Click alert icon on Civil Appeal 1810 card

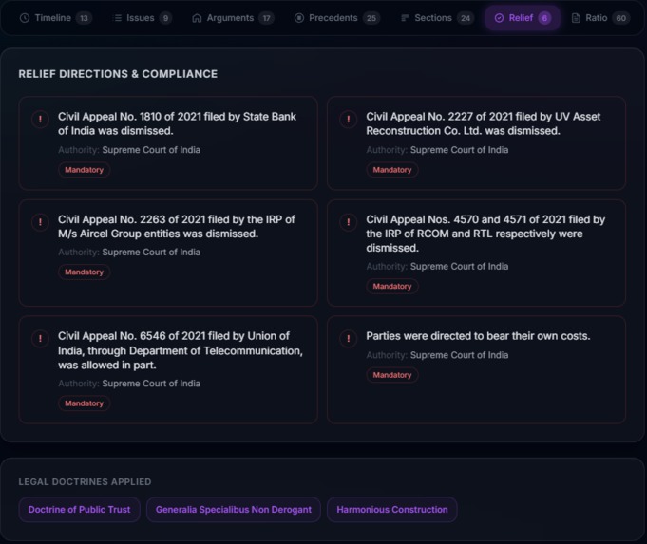click(x=40, y=120)
